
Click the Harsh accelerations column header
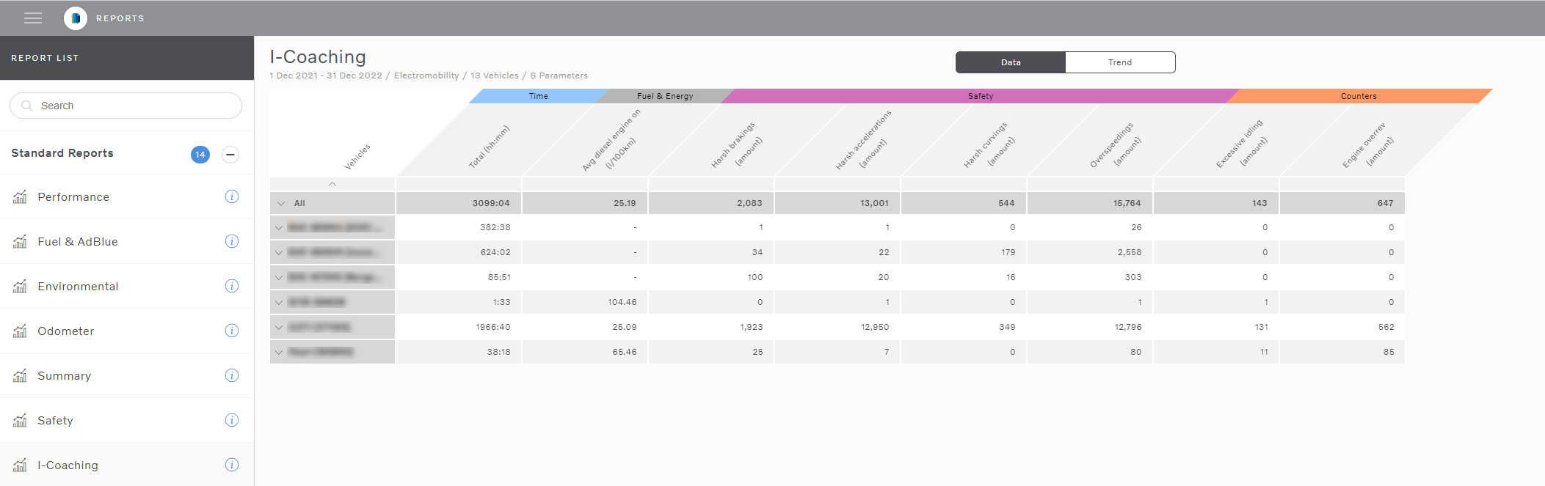[x=864, y=139]
